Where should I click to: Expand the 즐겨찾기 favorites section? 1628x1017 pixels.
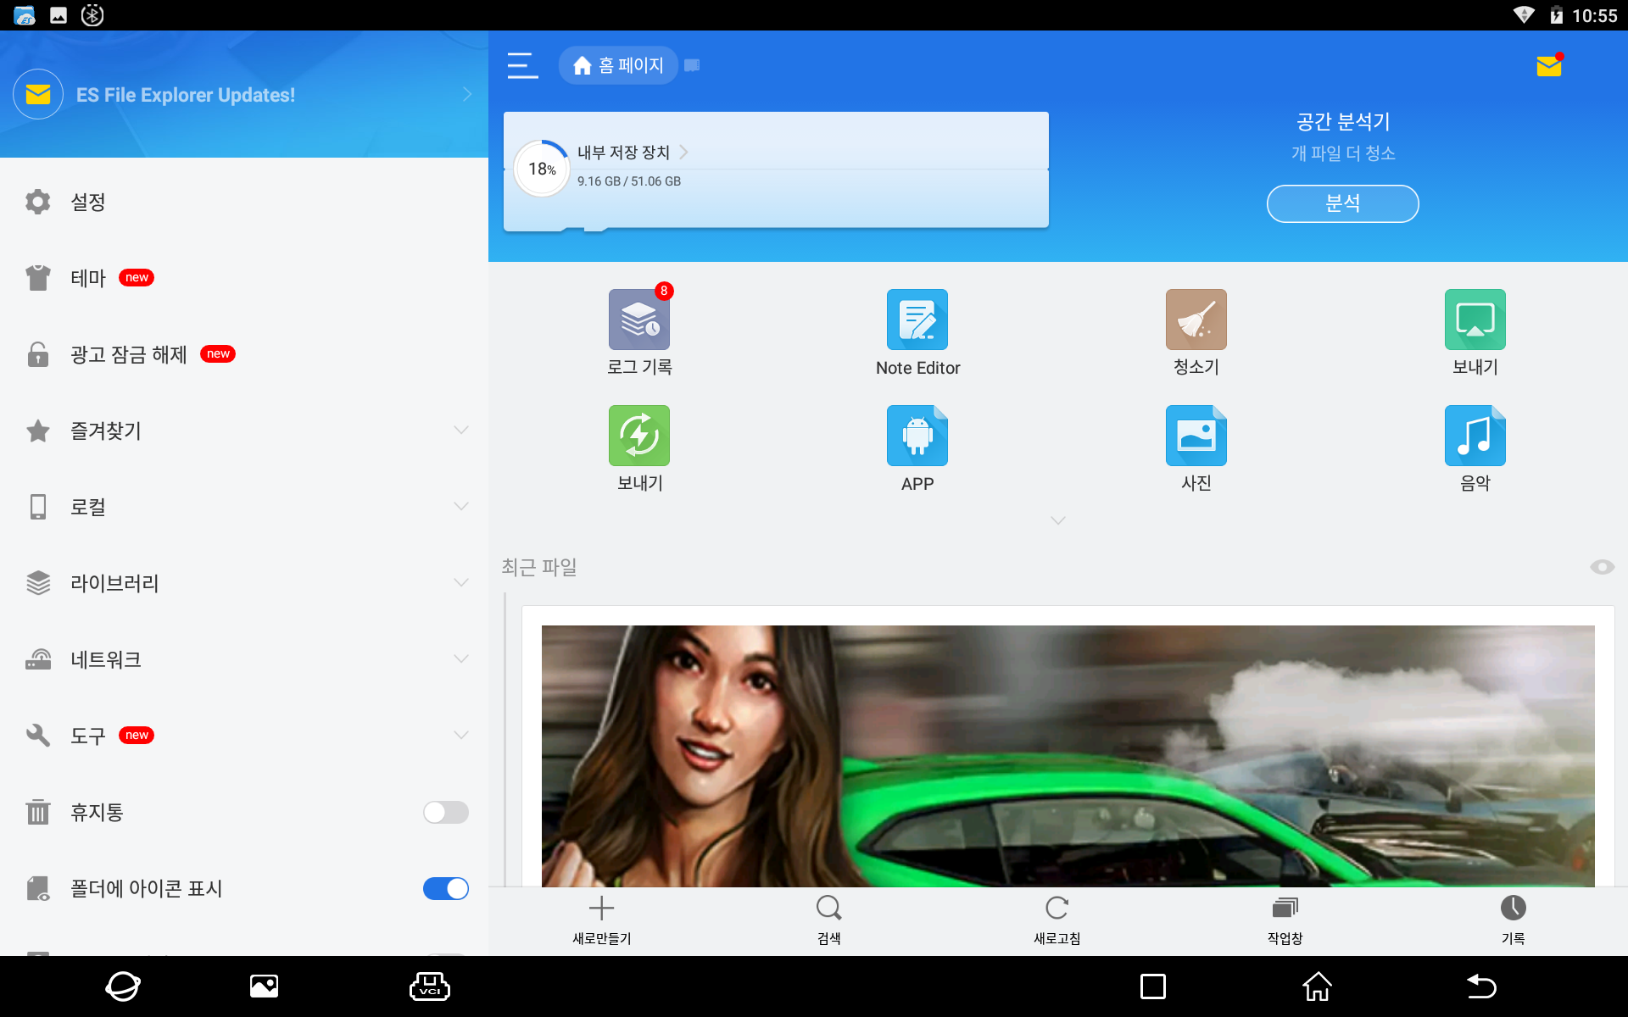461,431
